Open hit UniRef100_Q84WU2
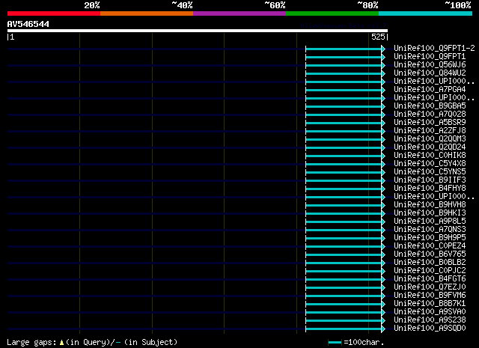479x348 pixels. pos(430,73)
